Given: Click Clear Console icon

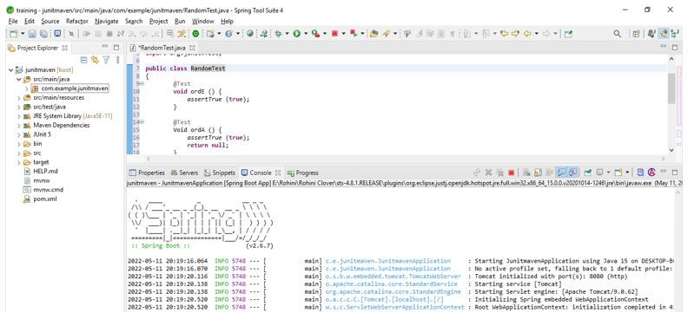Looking at the screenshot, I should (526, 173).
